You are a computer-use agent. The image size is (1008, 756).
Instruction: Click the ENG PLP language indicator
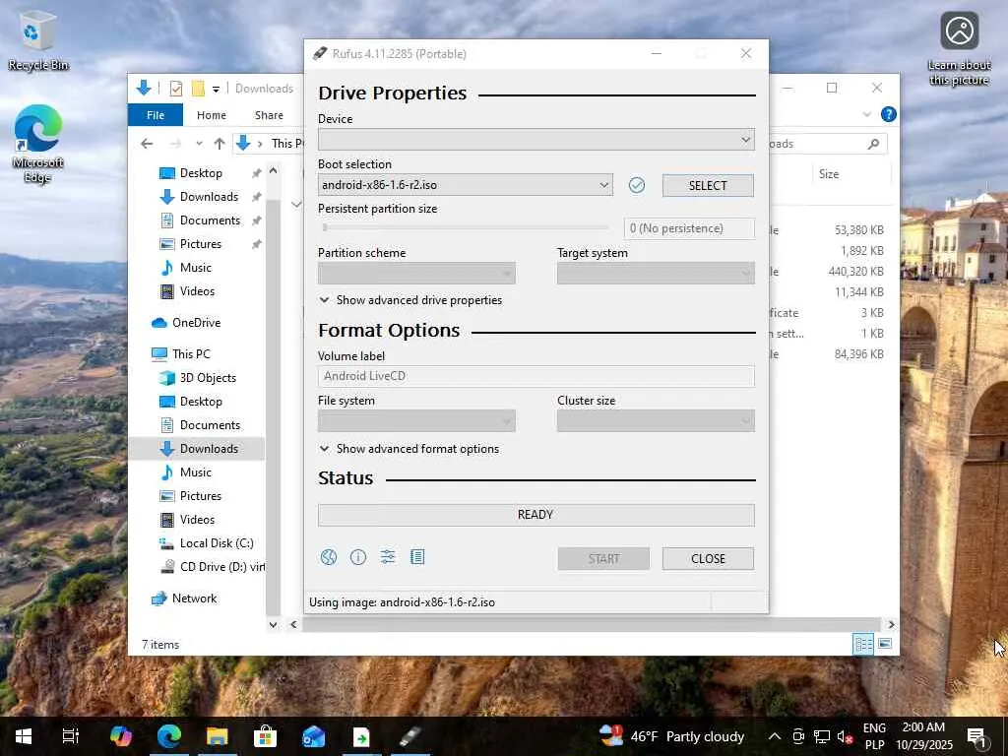874,736
